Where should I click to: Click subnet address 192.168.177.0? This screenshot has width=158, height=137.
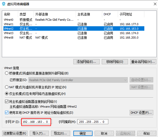[129, 24]
